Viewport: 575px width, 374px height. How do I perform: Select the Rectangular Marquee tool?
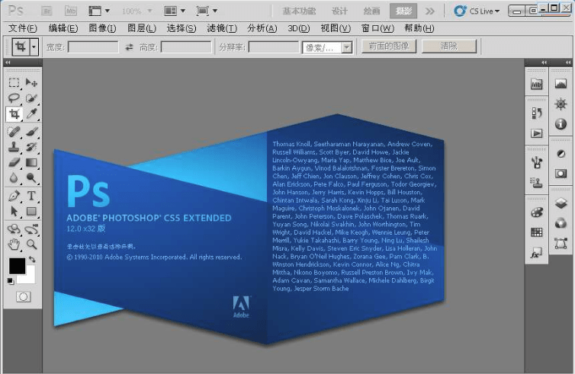pyautogui.click(x=14, y=82)
